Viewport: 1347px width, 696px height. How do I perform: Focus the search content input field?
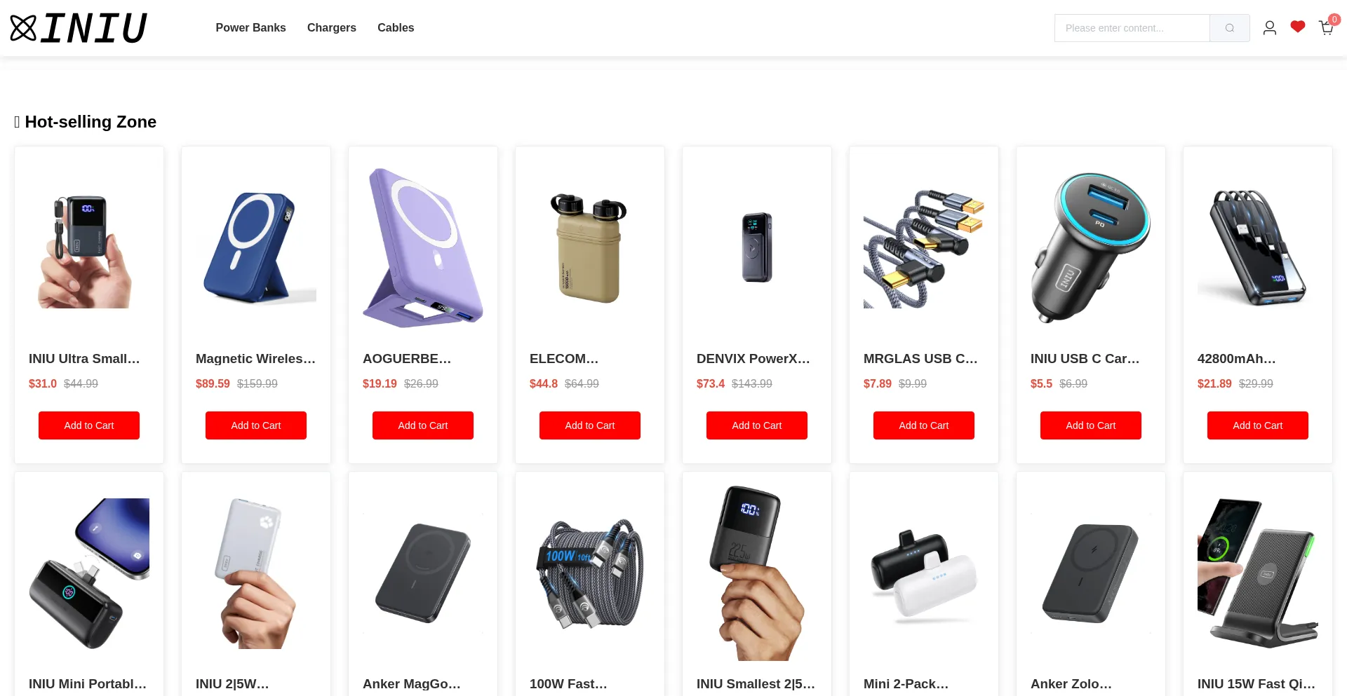point(1132,28)
